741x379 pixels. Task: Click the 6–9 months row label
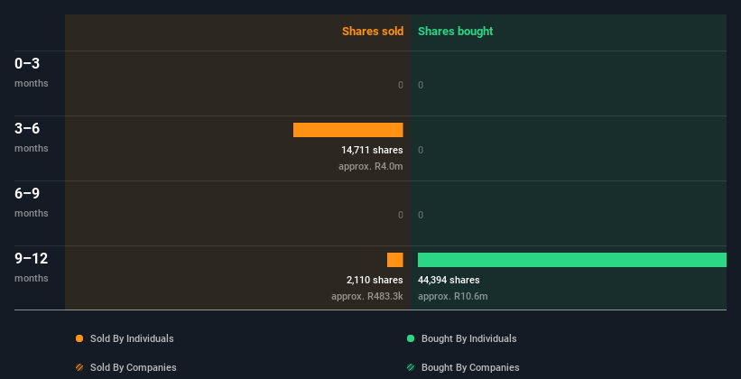[x=32, y=202]
